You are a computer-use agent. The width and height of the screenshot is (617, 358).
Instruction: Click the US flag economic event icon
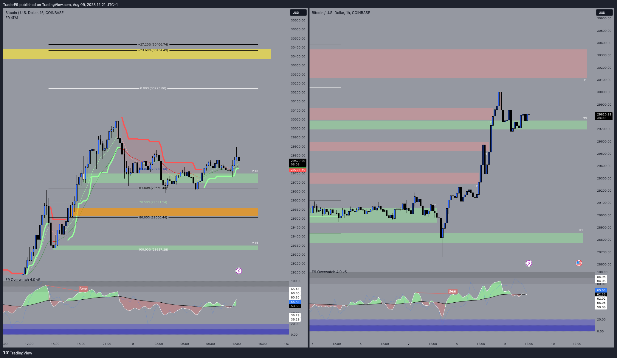point(579,263)
